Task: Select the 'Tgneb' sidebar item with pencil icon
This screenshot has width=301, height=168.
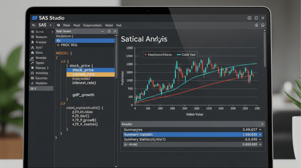Action: pos(40,63)
